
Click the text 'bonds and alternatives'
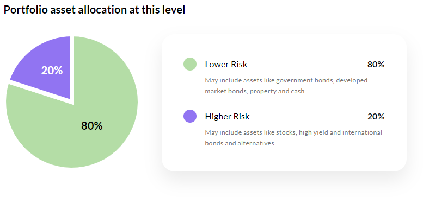click(x=240, y=143)
